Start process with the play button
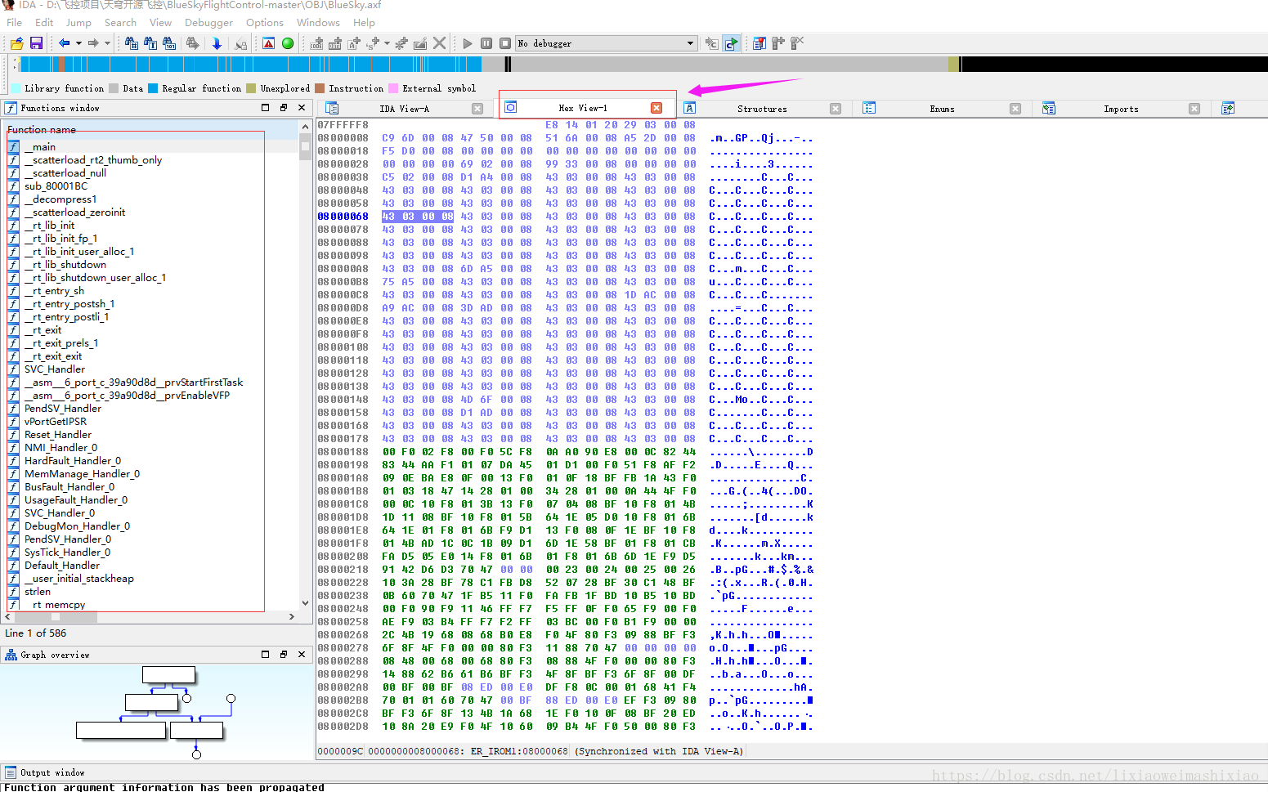 coord(468,43)
